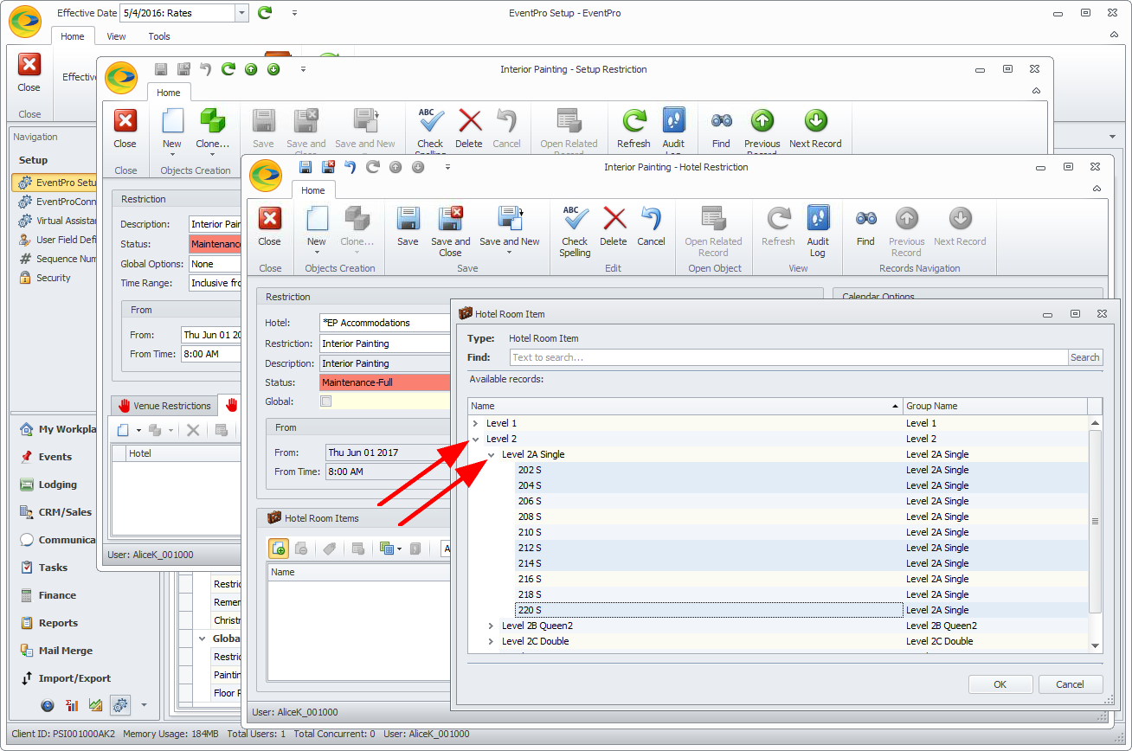Screen dimensions: 1132x751
Task: Click add-record icon in Hotel Room Items toolbar
Action: pyautogui.click(x=279, y=548)
